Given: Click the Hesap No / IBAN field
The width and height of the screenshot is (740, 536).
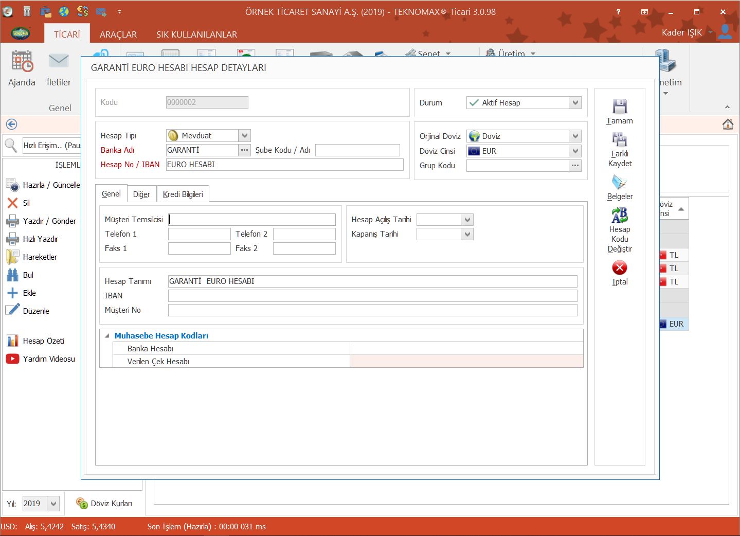Looking at the screenshot, I should click(285, 165).
